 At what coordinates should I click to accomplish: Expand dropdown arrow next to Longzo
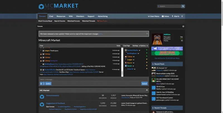tap(134, 60)
